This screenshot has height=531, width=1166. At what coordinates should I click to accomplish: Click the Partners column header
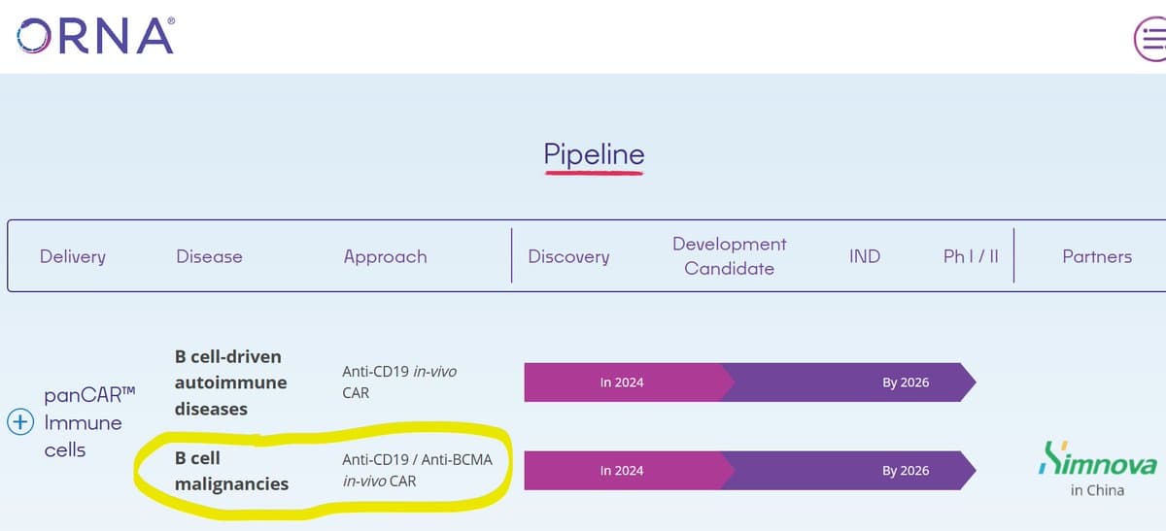1097,256
